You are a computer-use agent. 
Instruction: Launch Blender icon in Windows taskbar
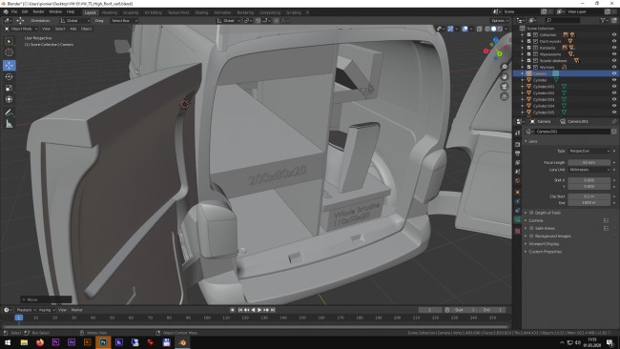(x=182, y=342)
